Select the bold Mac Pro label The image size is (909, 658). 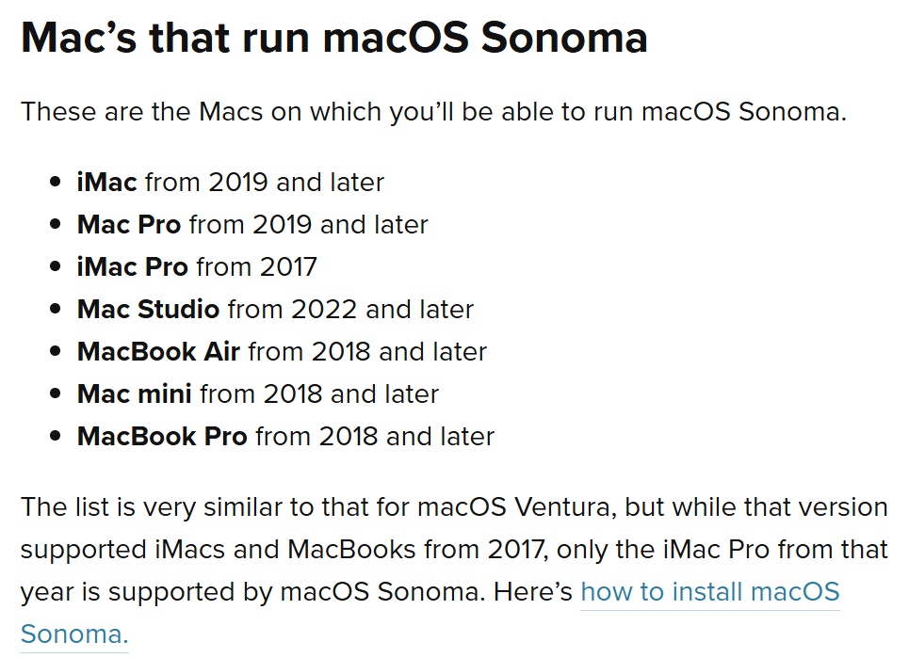click(129, 225)
